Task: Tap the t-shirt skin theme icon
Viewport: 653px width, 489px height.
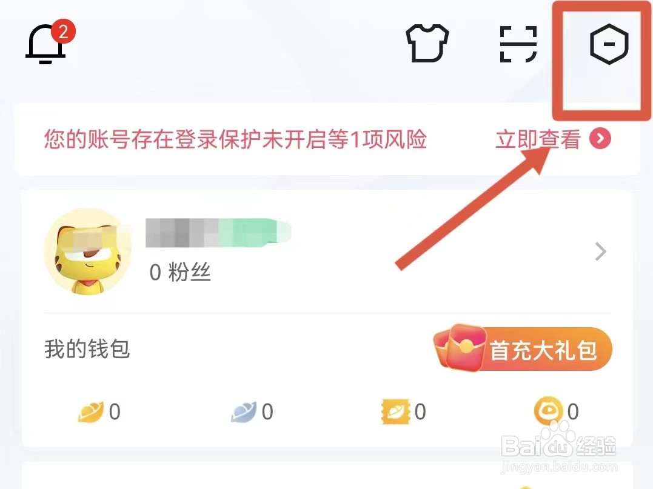Action: click(x=427, y=43)
